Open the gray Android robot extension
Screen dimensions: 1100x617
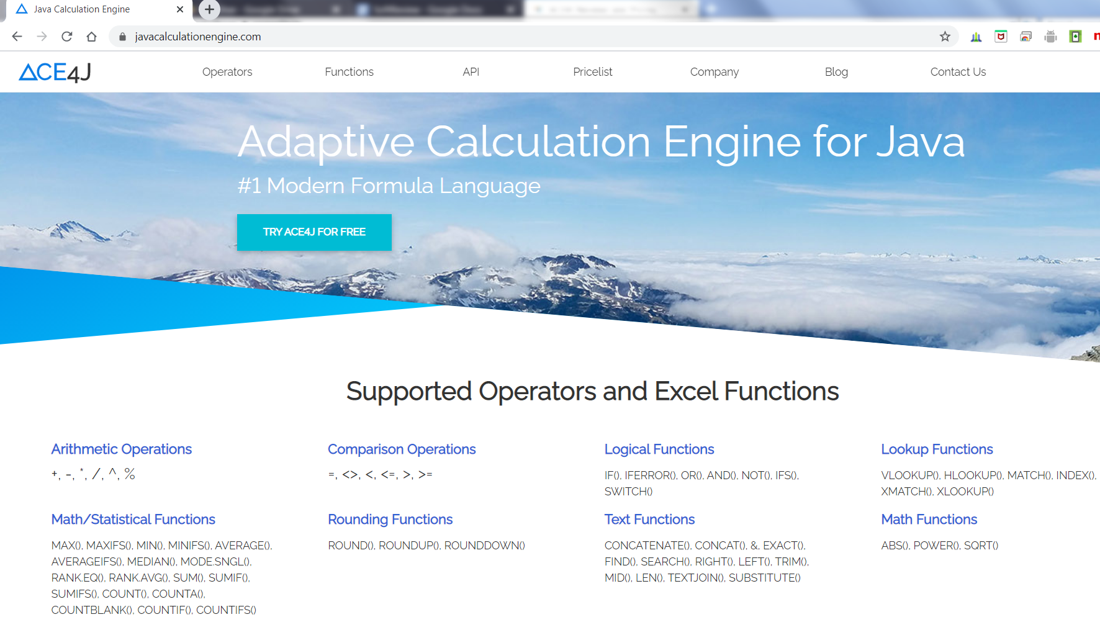[1050, 37]
